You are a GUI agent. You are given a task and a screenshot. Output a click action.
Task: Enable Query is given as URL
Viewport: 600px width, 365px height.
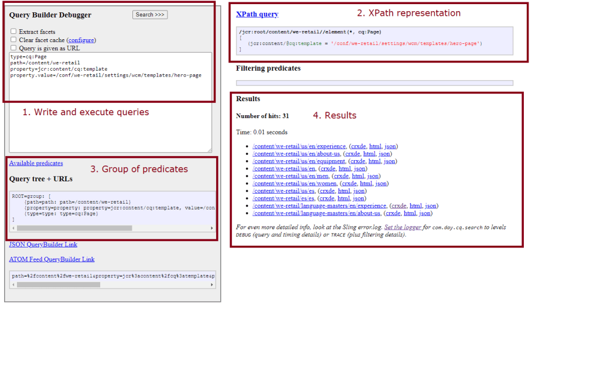pyautogui.click(x=13, y=47)
